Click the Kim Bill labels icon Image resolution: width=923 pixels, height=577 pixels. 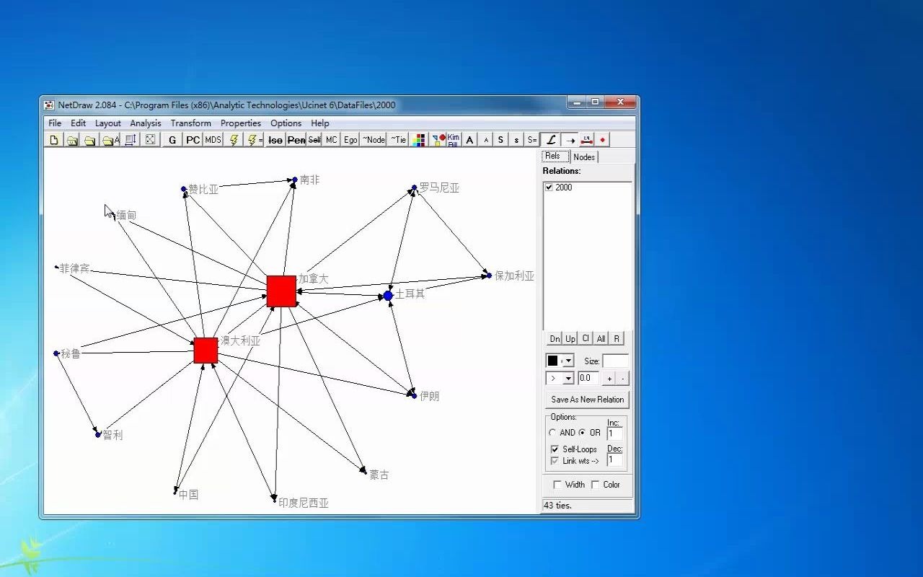(x=454, y=140)
